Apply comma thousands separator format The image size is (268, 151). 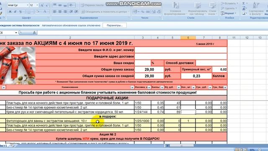[x=148, y=12]
